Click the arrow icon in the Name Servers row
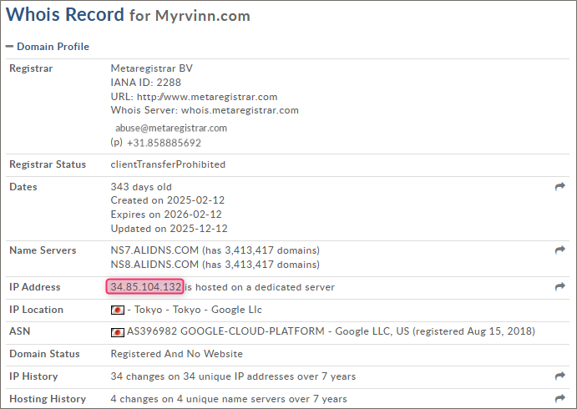Image resolution: width=577 pixels, height=409 pixels. 559,250
